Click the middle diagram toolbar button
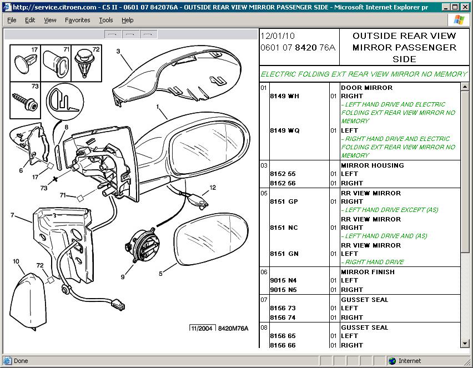473x368 pixels. point(130,34)
